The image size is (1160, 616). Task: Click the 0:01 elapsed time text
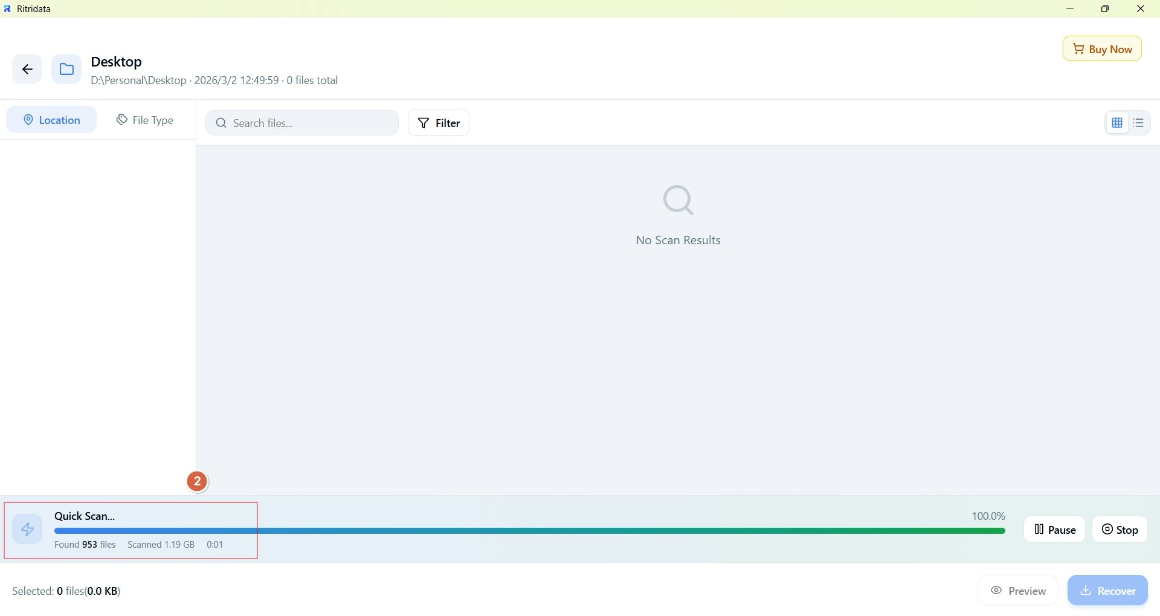point(215,545)
